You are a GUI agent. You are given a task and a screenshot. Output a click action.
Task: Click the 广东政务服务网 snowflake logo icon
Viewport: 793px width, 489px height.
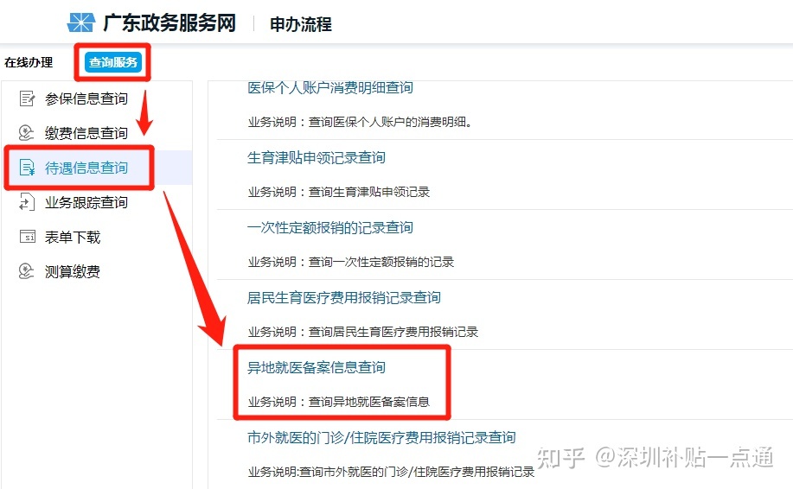click(x=81, y=22)
